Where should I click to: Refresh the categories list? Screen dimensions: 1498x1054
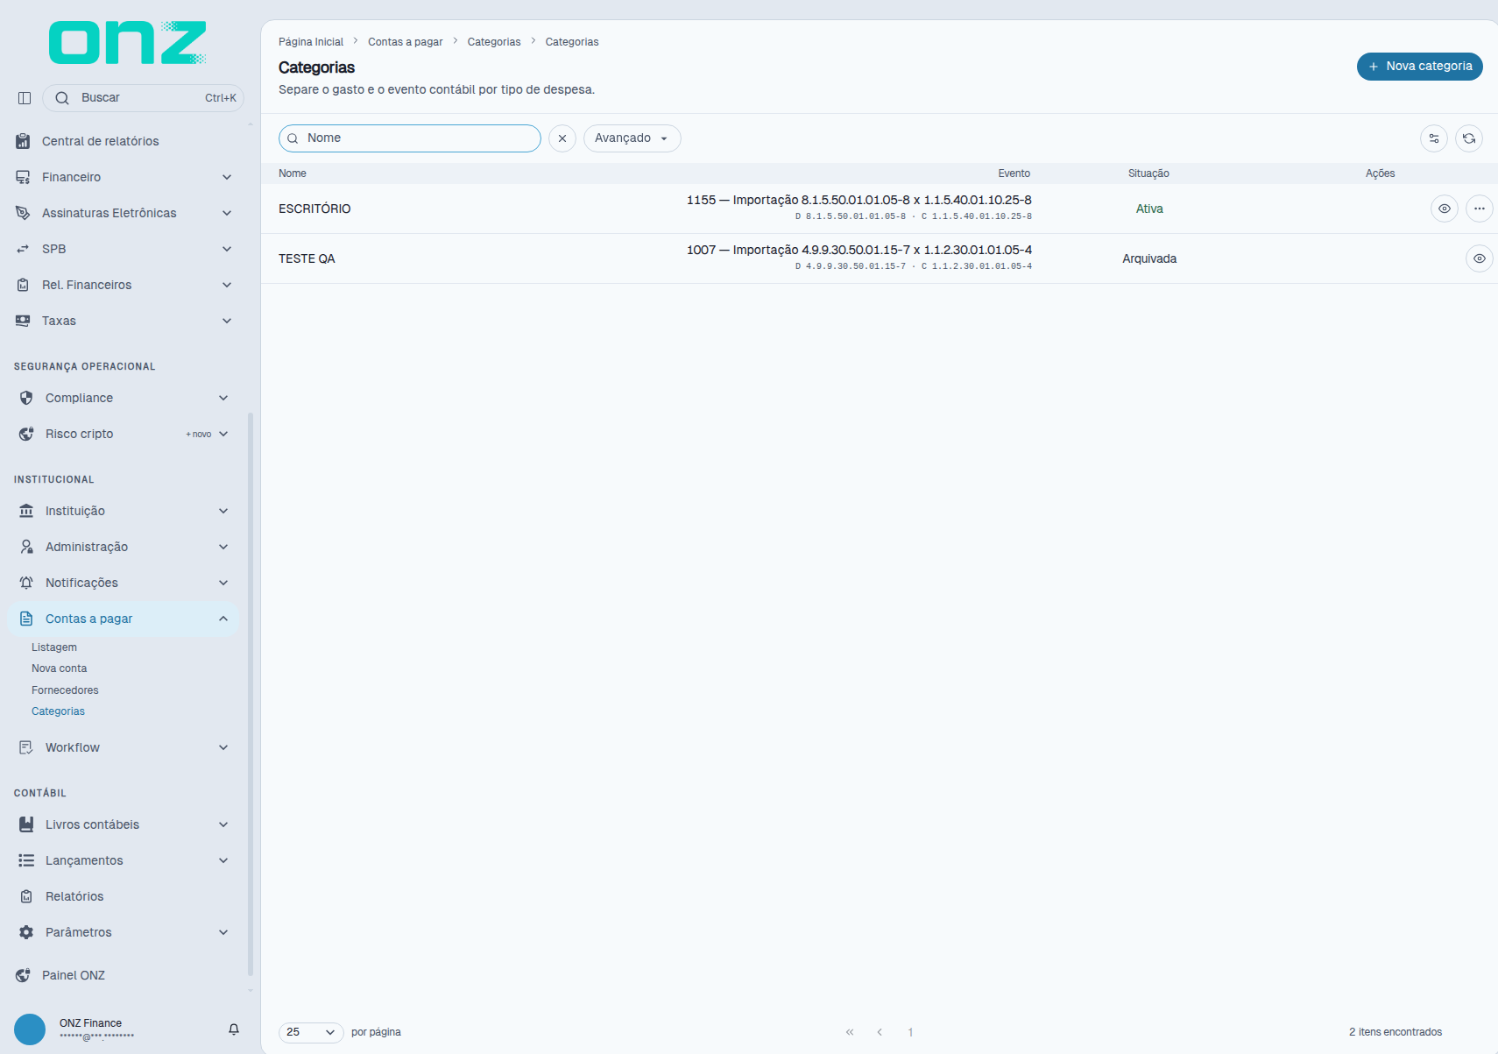pos(1469,138)
